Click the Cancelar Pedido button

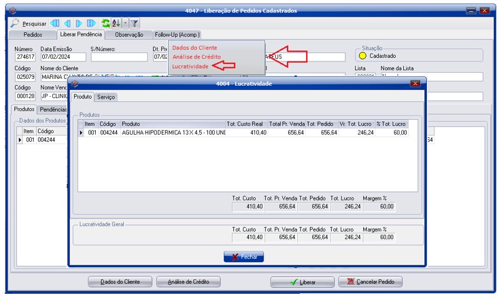coord(370,282)
